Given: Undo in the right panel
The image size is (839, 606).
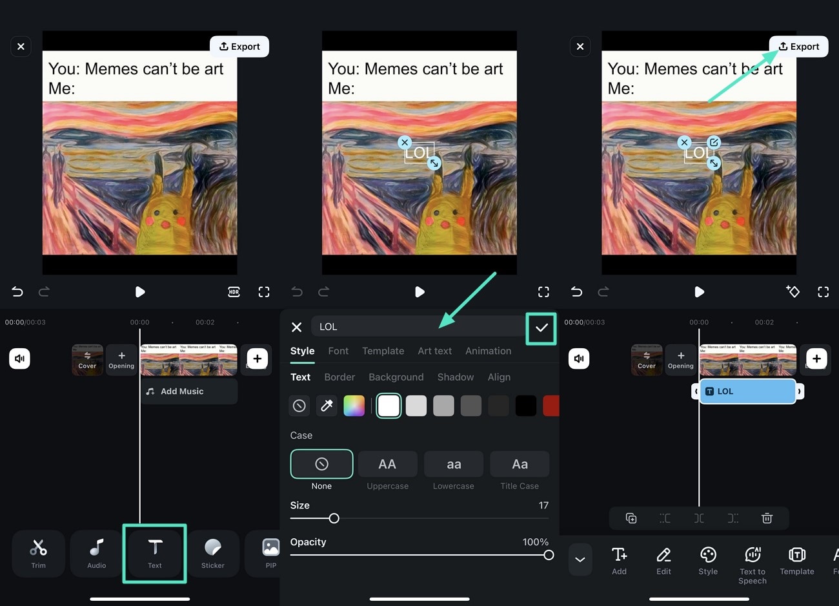Looking at the screenshot, I should pyautogui.click(x=576, y=292).
